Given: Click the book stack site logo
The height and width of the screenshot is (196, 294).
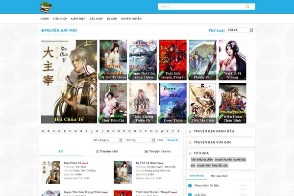Looking at the screenshot, I should (x=46, y=7).
